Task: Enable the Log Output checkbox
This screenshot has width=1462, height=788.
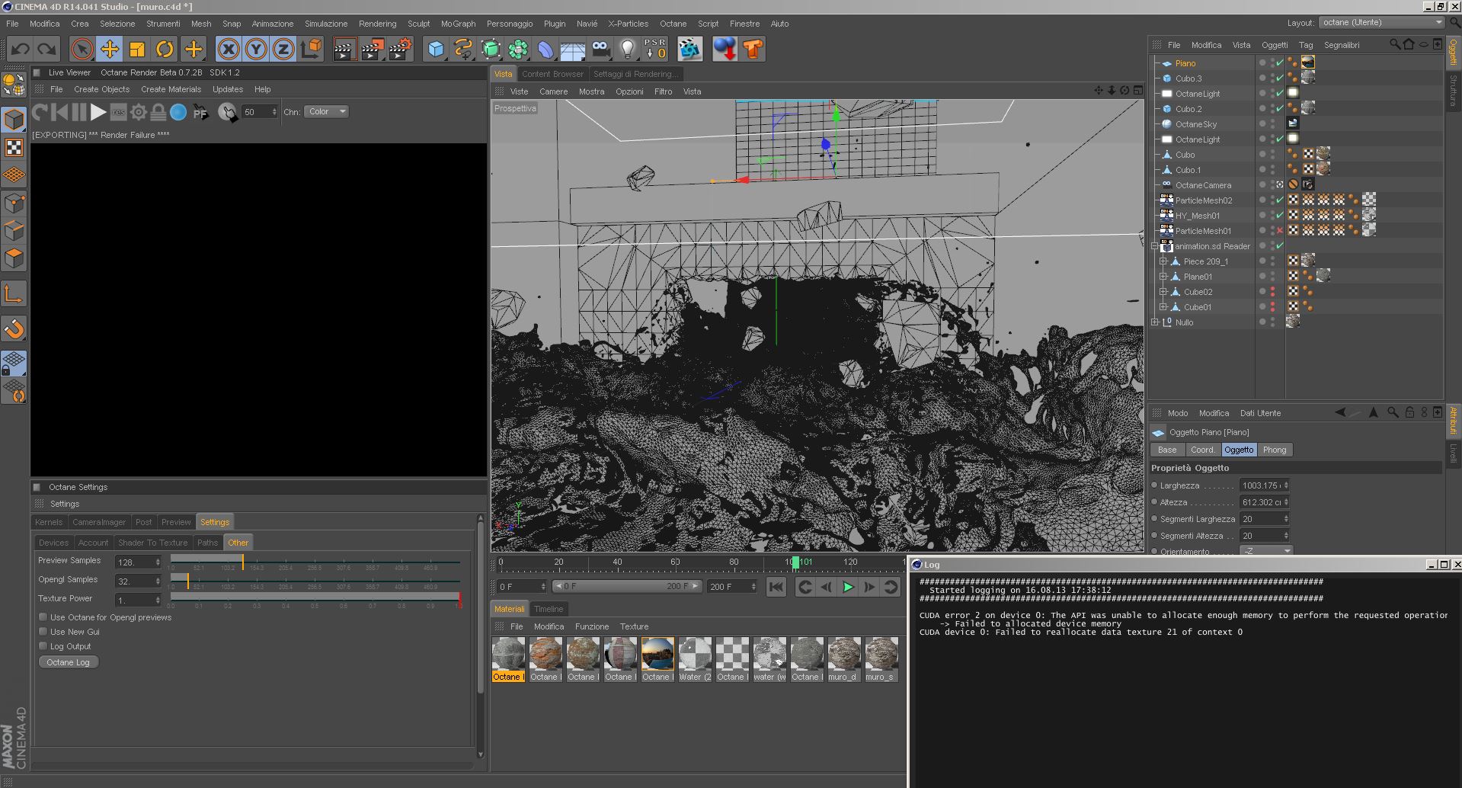Action: click(x=43, y=646)
